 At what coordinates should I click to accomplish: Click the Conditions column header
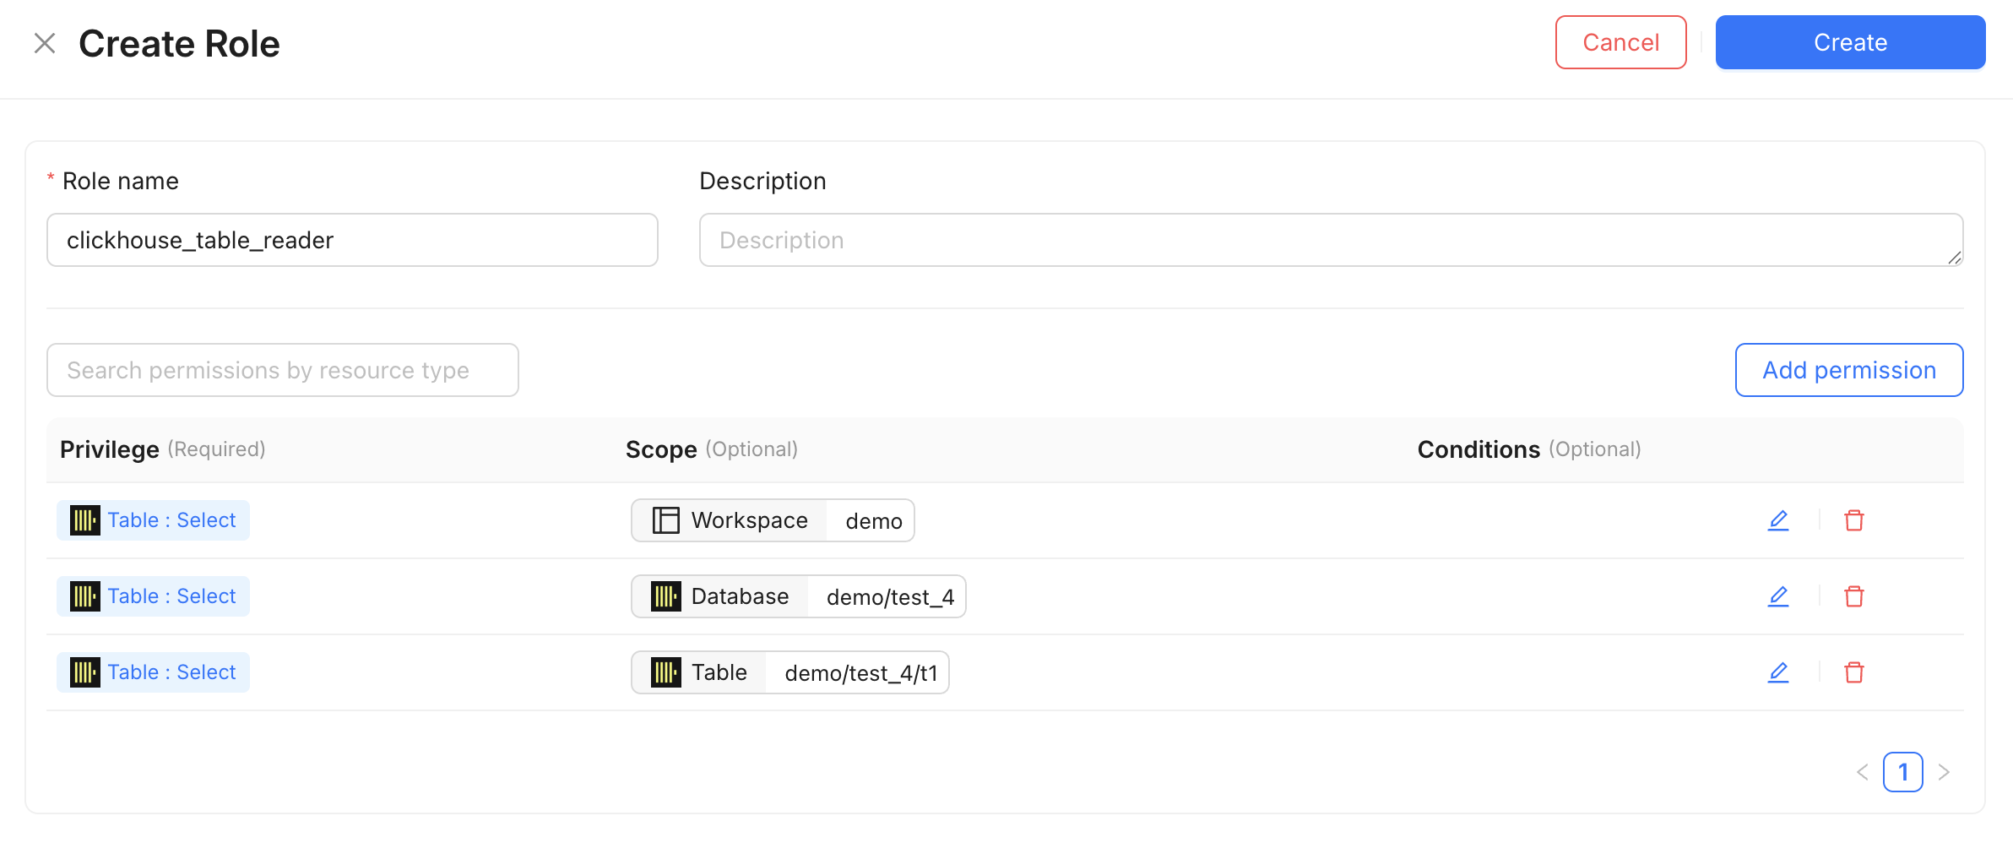coord(1479,449)
